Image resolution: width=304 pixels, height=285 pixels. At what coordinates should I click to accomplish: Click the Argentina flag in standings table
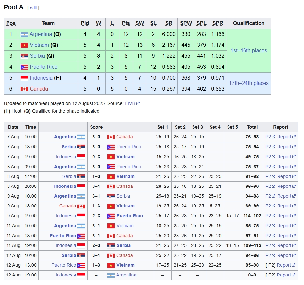(x=24, y=34)
